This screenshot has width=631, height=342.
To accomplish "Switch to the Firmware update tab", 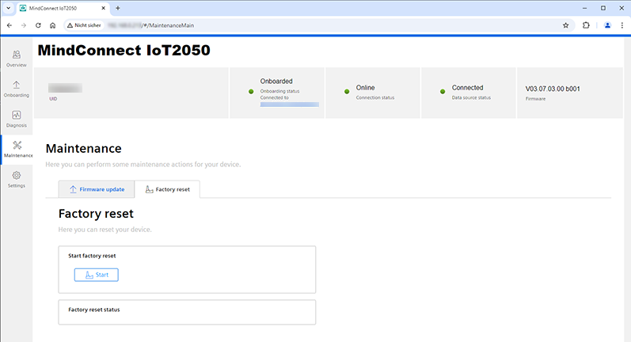I will click(x=97, y=189).
